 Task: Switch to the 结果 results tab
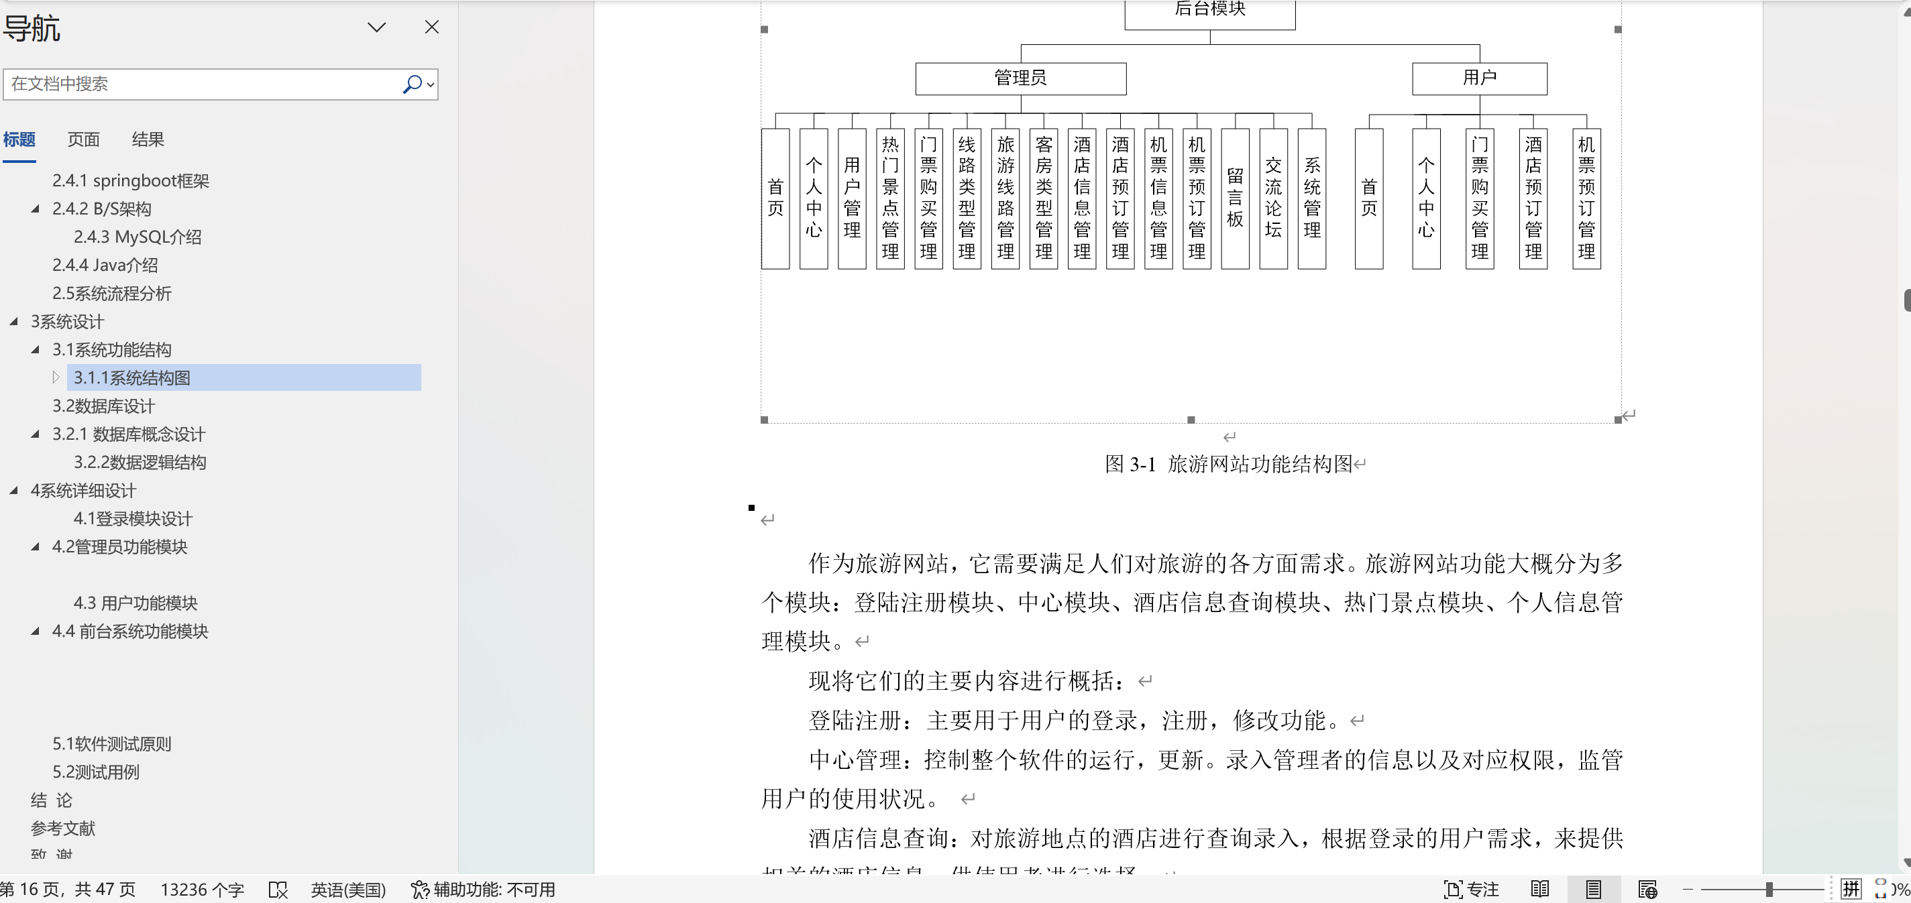[x=148, y=139]
